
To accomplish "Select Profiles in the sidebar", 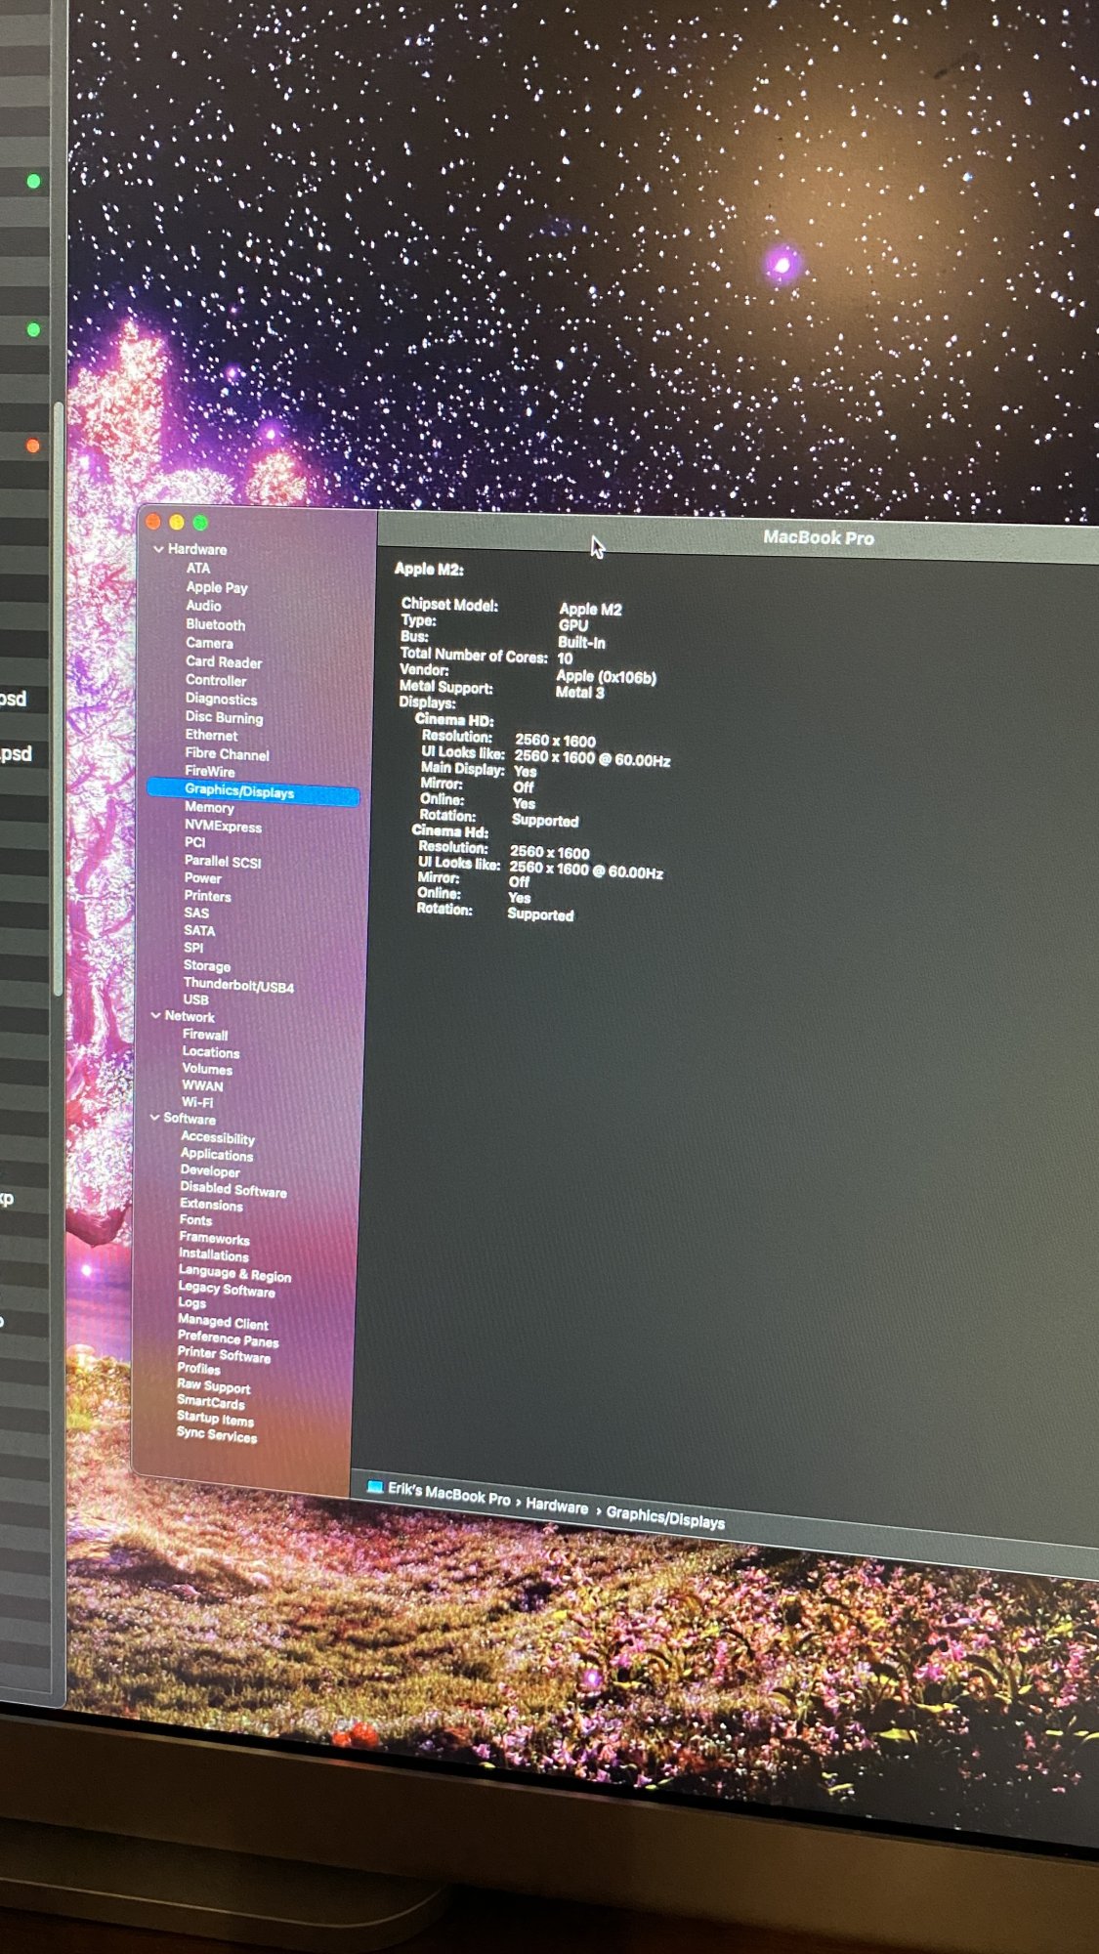I will [198, 1369].
